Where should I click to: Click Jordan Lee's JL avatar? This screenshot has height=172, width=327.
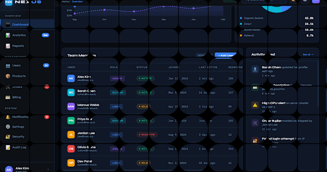pyautogui.click(x=71, y=135)
